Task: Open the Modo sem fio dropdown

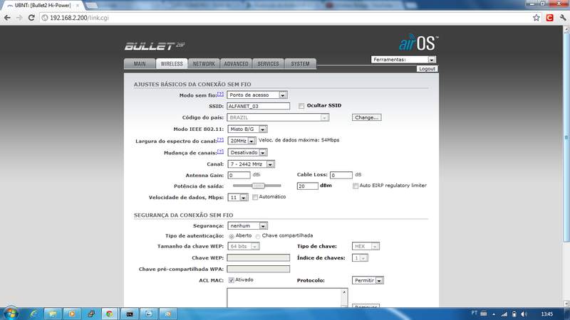Action: (257, 95)
